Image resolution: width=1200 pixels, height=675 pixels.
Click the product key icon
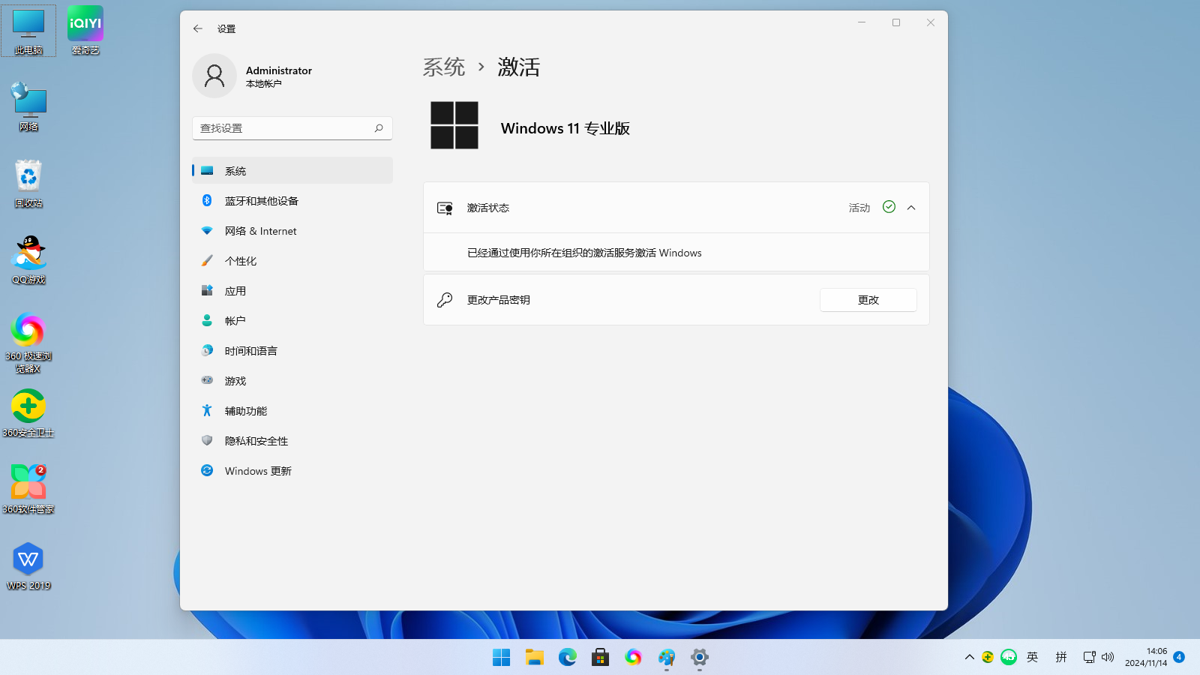point(445,300)
